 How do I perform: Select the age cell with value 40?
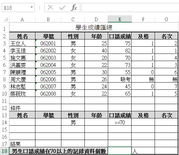pos(96,50)
